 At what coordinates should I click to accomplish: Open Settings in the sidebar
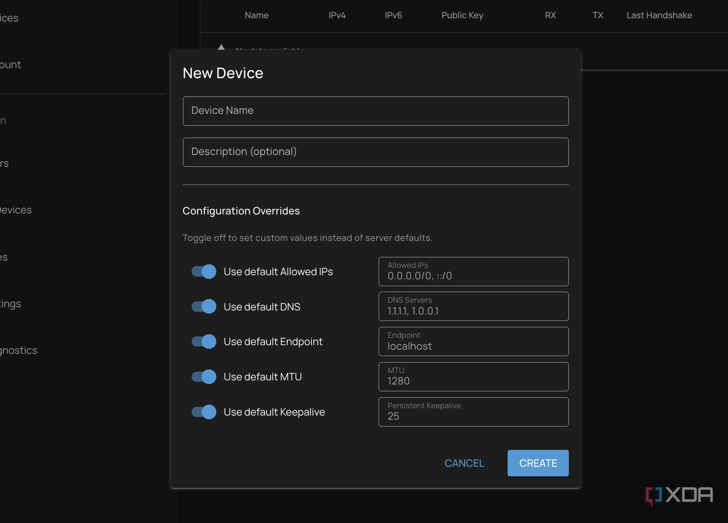pyautogui.click(x=11, y=304)
